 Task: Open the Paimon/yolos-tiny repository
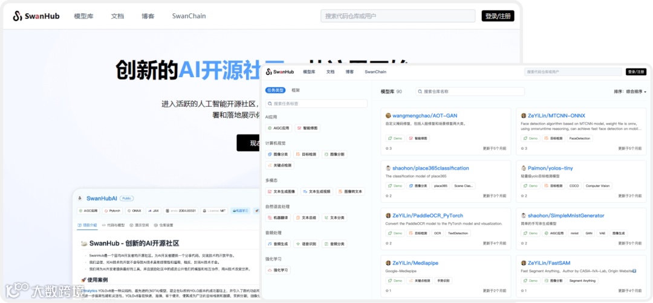coord(550,168)
